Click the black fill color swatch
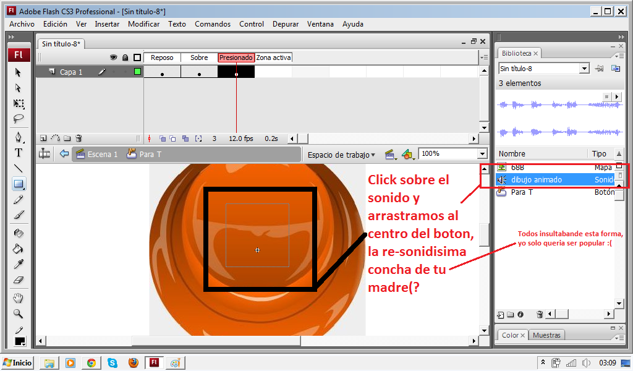The width and height of the screenshot is (633, 371). click(x=19, y=341)
